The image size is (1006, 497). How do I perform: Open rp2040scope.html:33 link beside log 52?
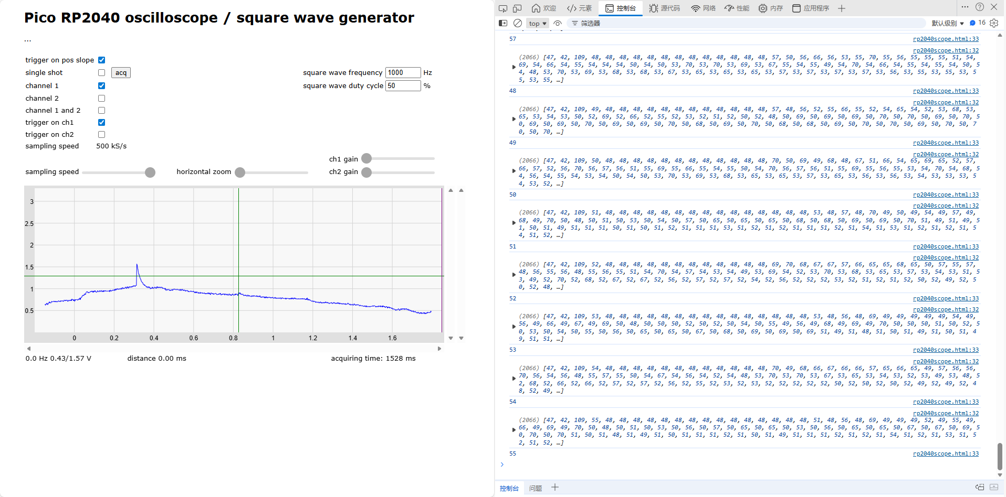coord(946,299)
